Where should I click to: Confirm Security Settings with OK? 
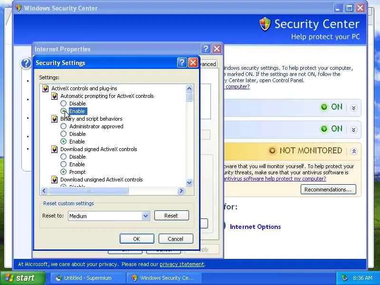point(137,239)
